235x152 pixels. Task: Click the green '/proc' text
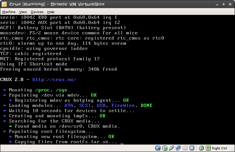pyautogui.click(x=42, y=90)
